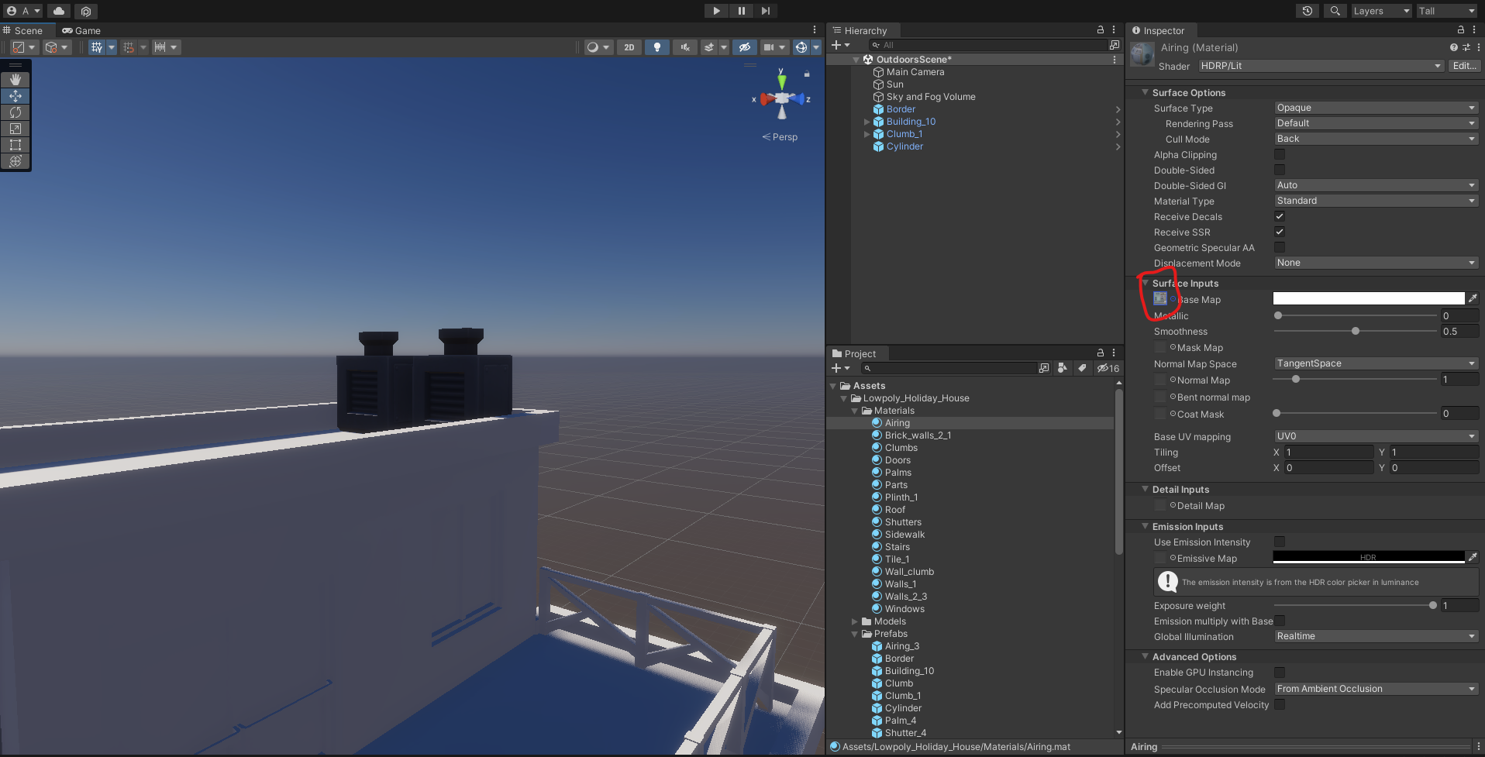Collapse Surface Options section
The image size is (1485, 757).
click(1145, 92)
